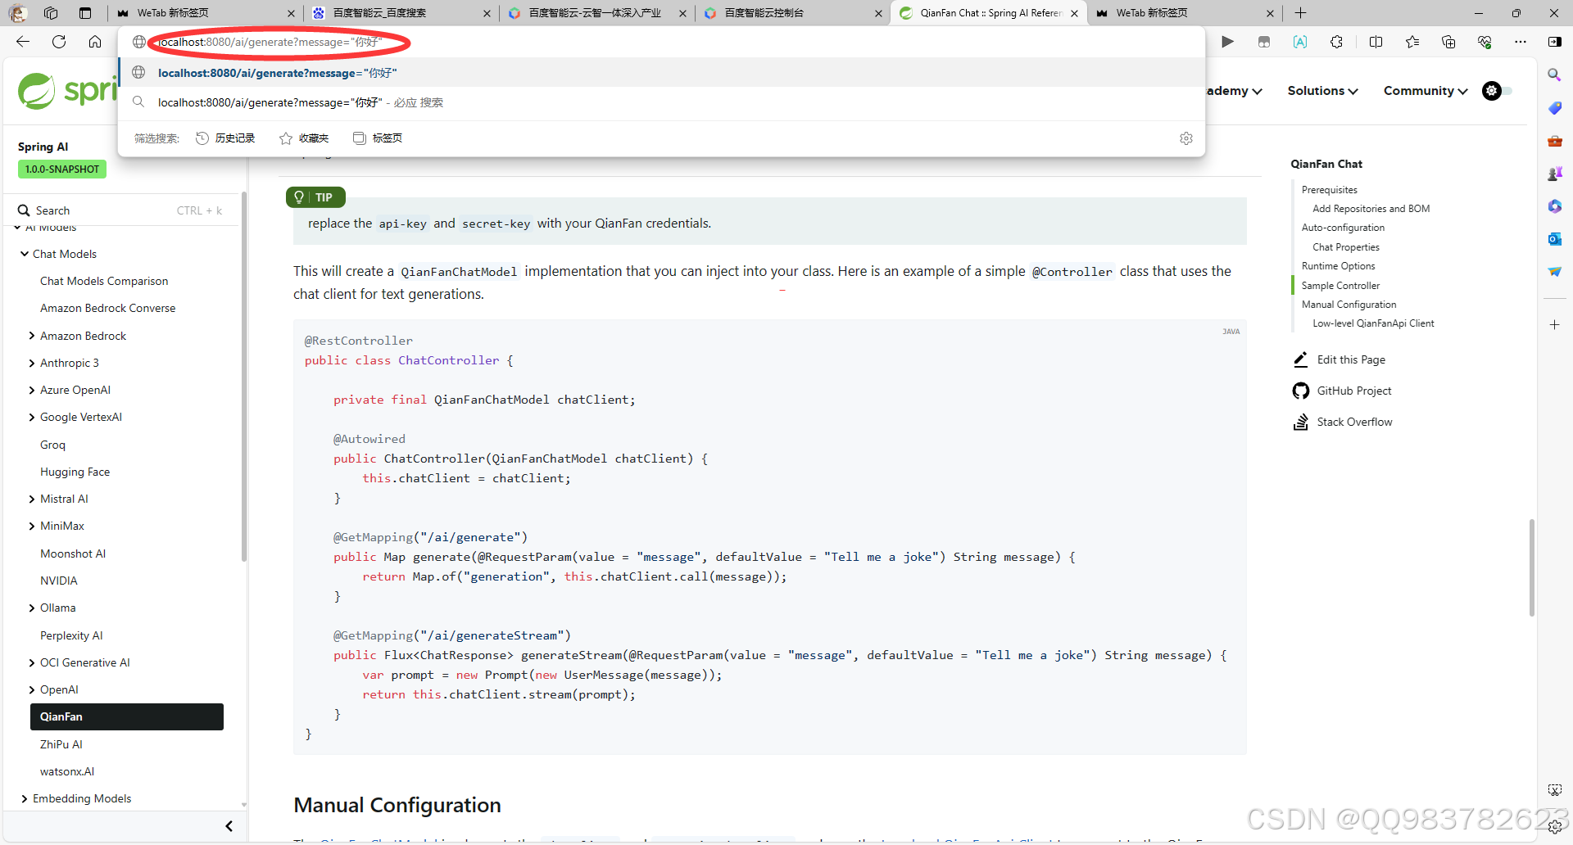Open address bar suggestion settings gear
This screenshot has height=845, width=1573.
1186,138
